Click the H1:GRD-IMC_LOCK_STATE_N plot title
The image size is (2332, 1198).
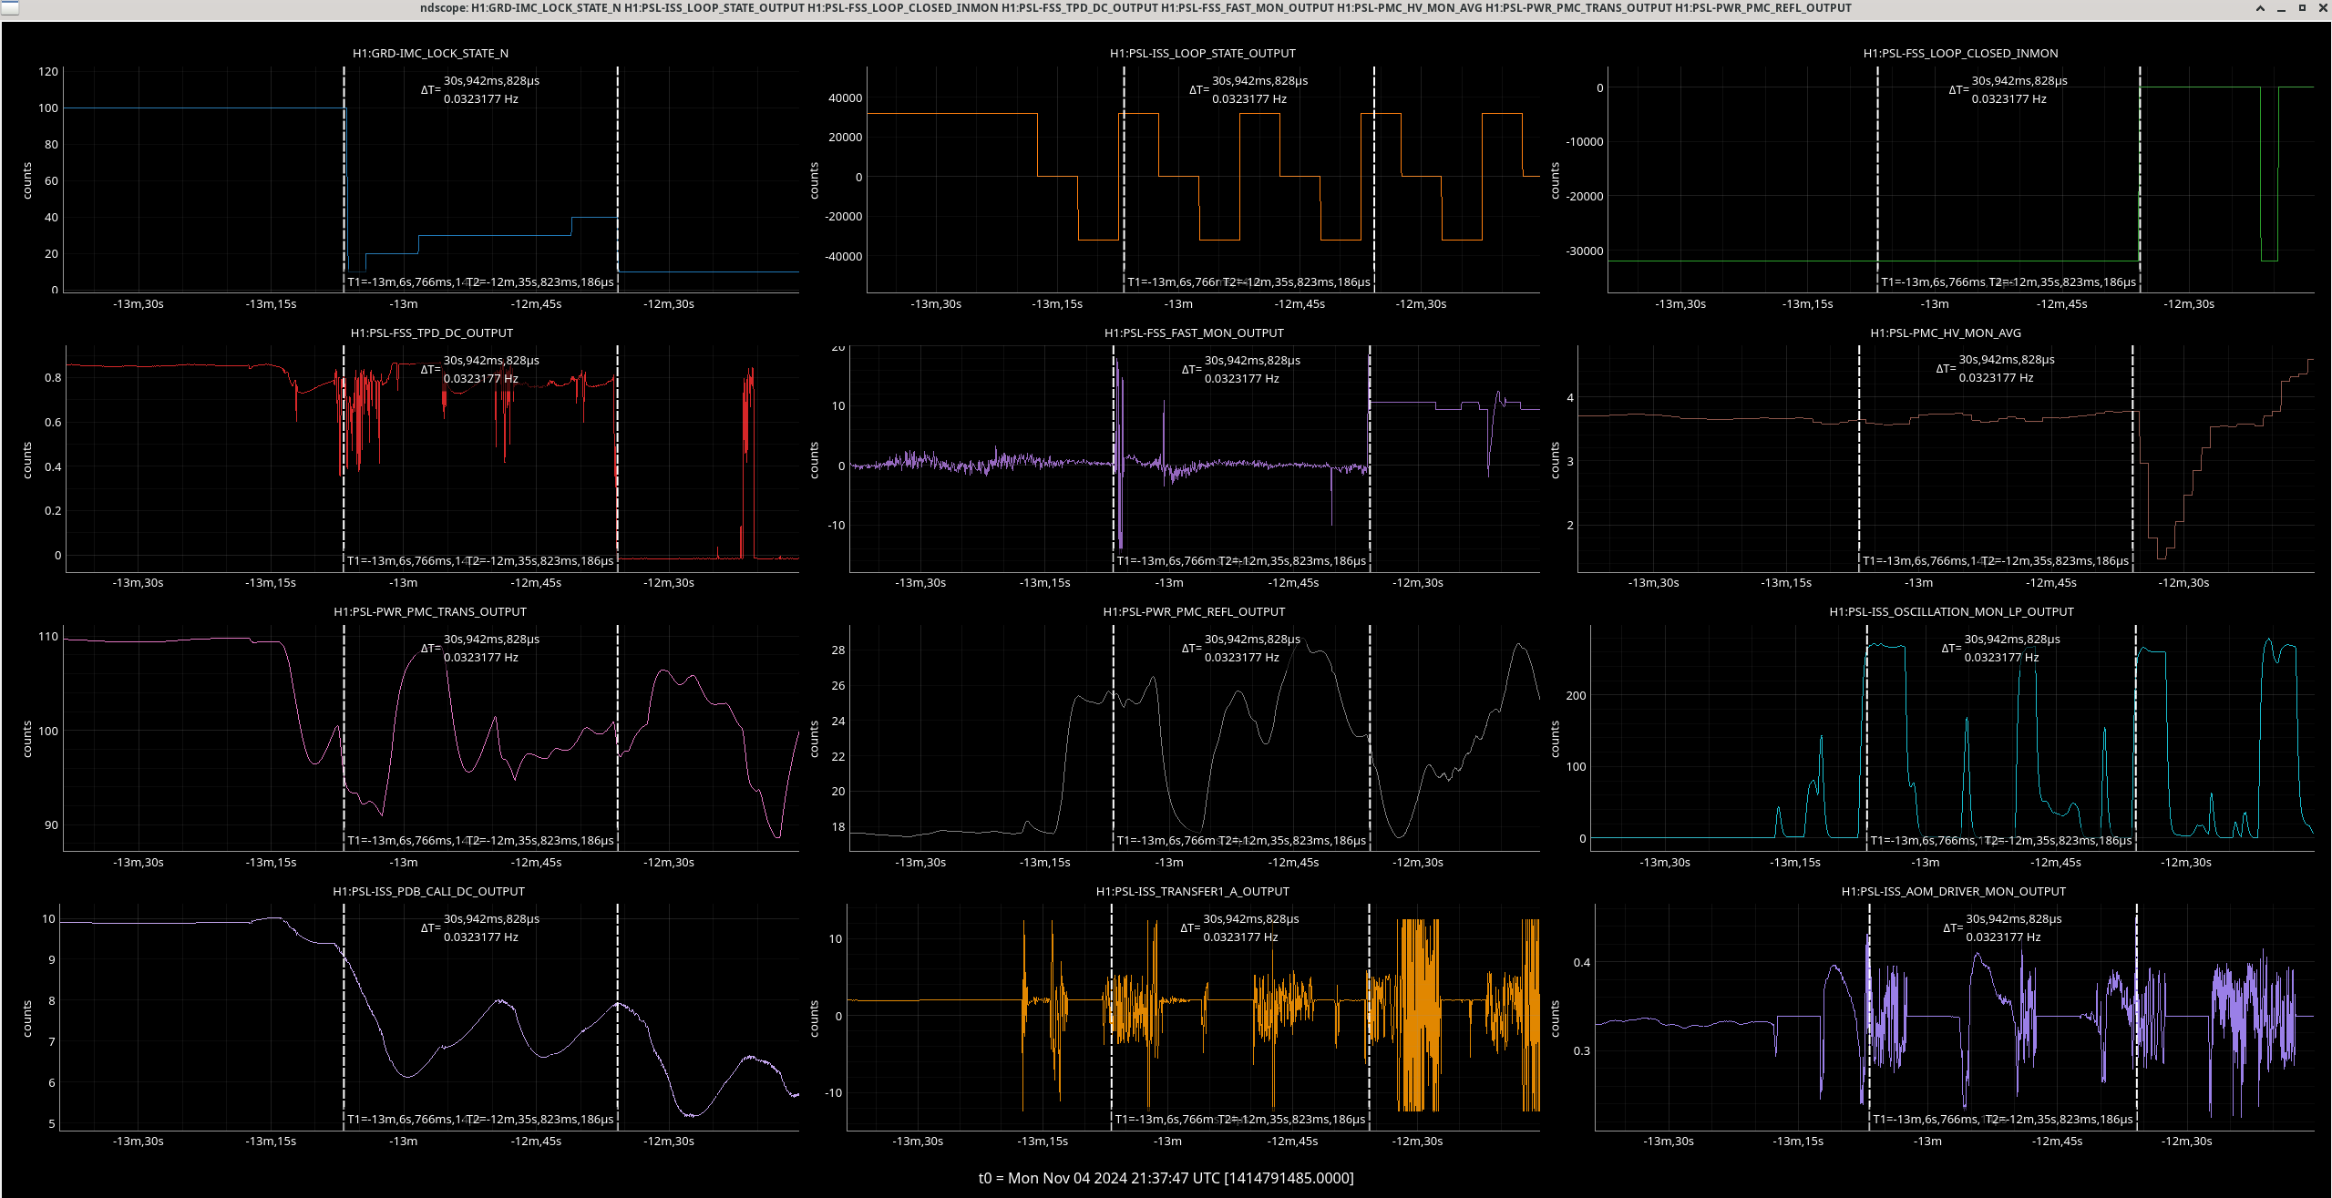pyautogui.click(x=430, y=54)
